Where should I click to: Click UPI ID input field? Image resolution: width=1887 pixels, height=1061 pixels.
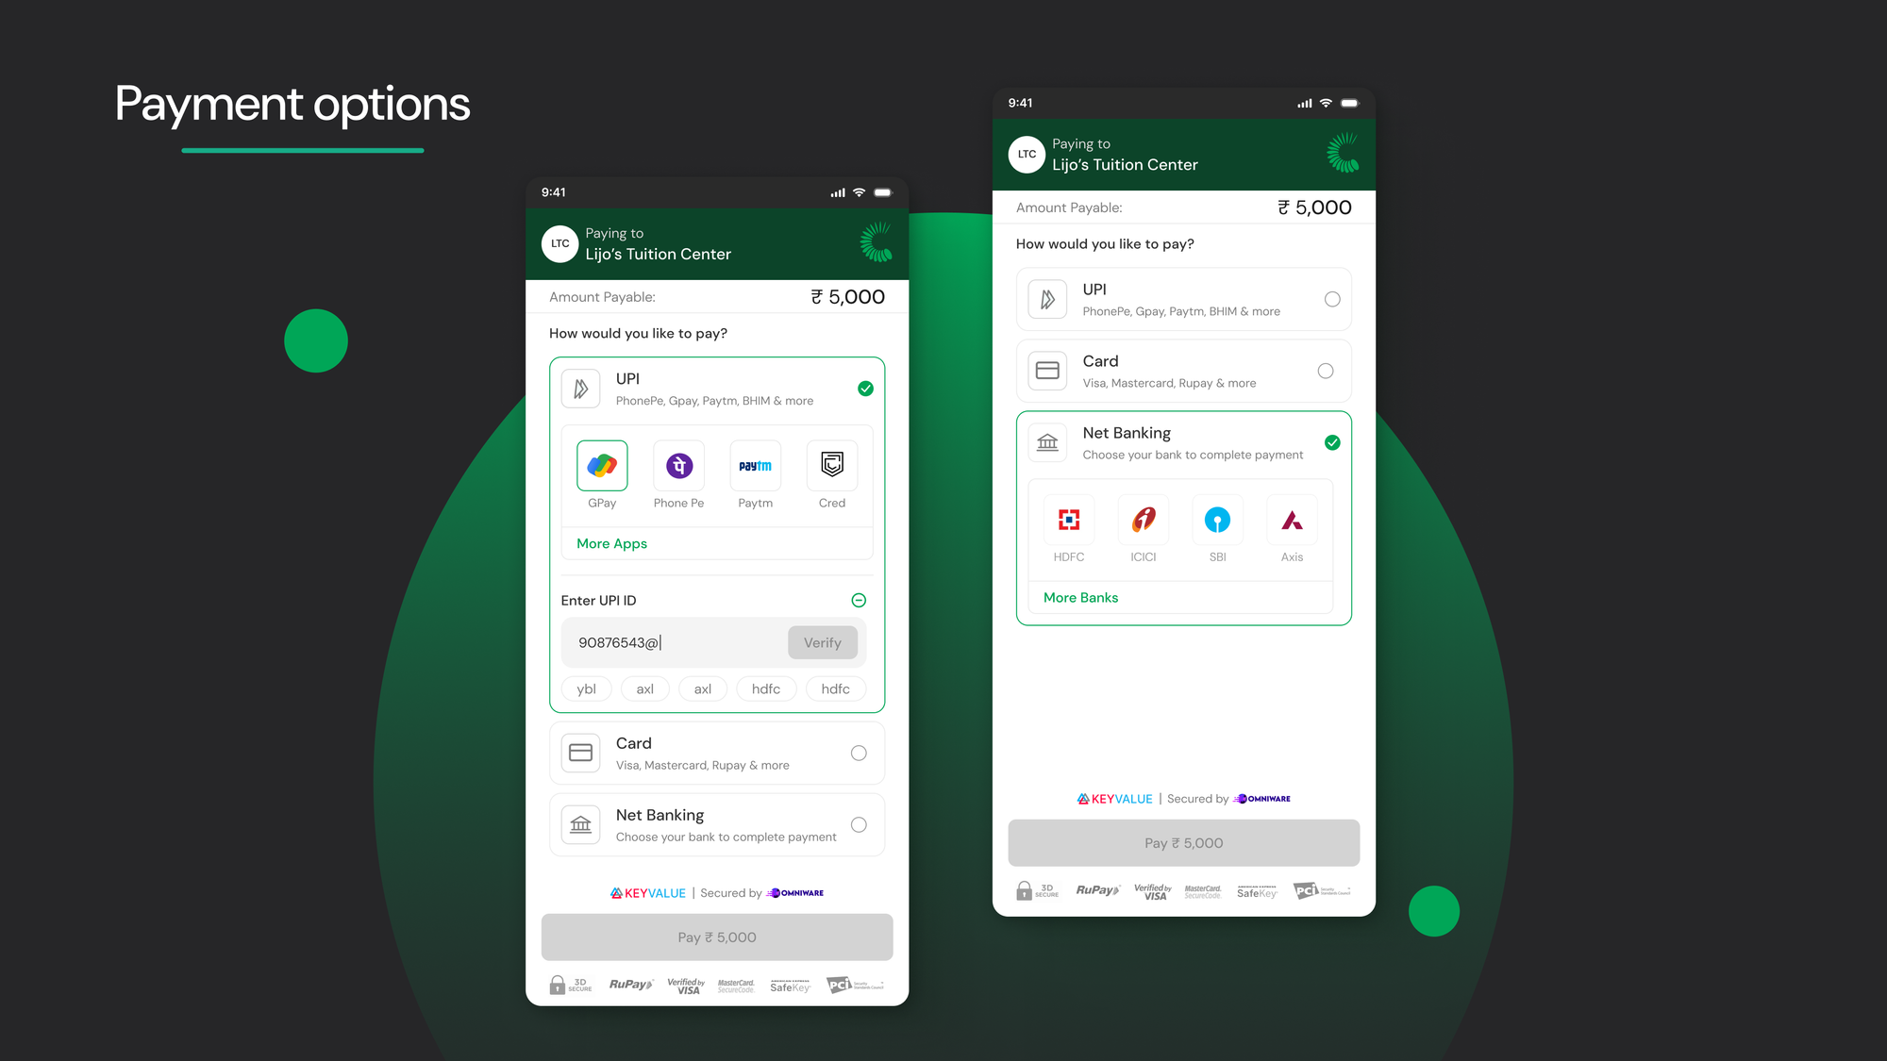pos(674,641)
